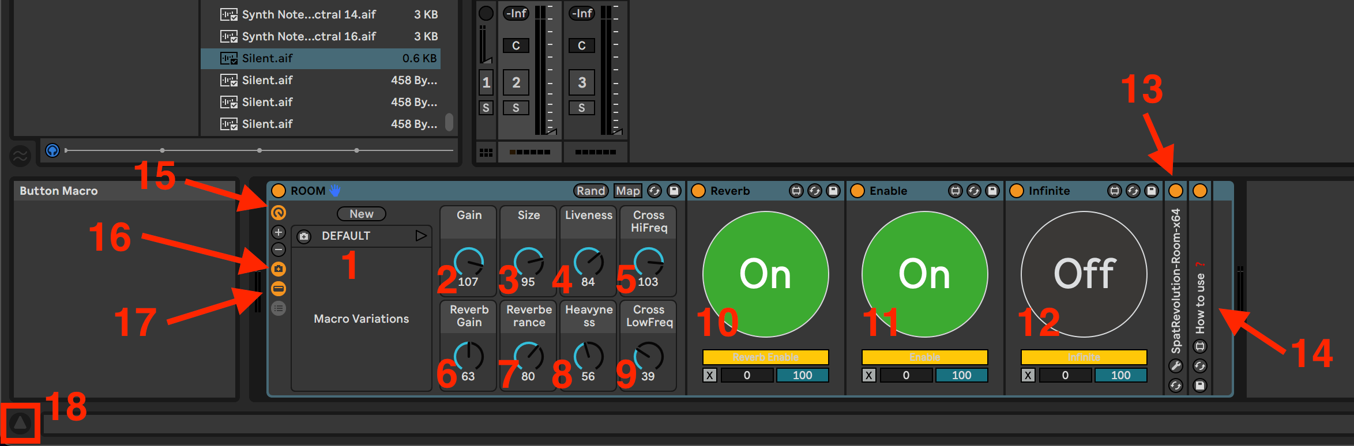The height and width of the screenshot is (446, 1354).
Task: Click the plus button to add macros
Action: point(279,232)
